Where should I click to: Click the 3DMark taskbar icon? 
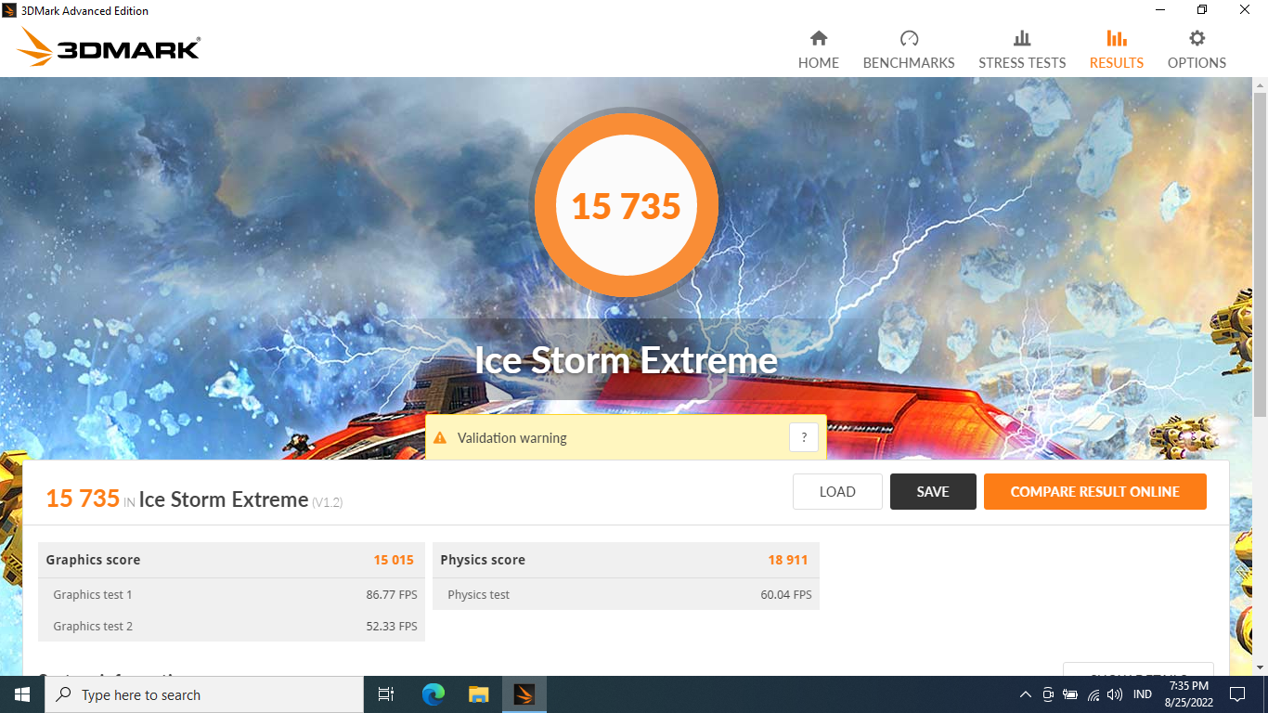pyautogui.click(x=524, y=694)
